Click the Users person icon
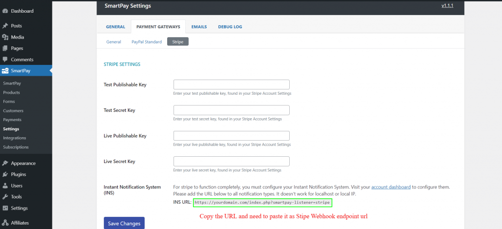The image size is (502, 229). pyautogui.click(x=5, y=186)
